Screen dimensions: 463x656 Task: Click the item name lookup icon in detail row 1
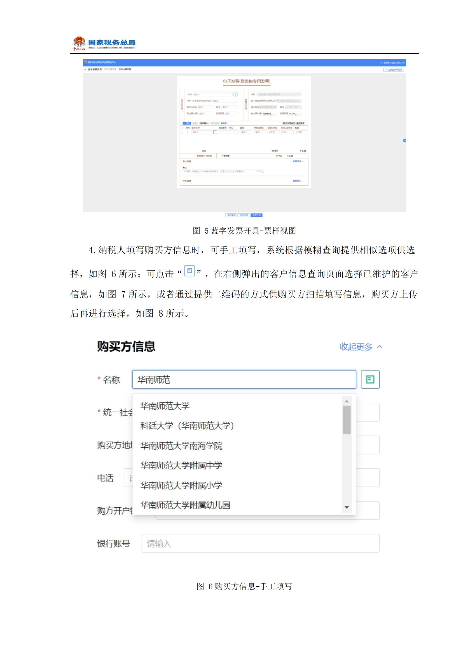[215, 132]
